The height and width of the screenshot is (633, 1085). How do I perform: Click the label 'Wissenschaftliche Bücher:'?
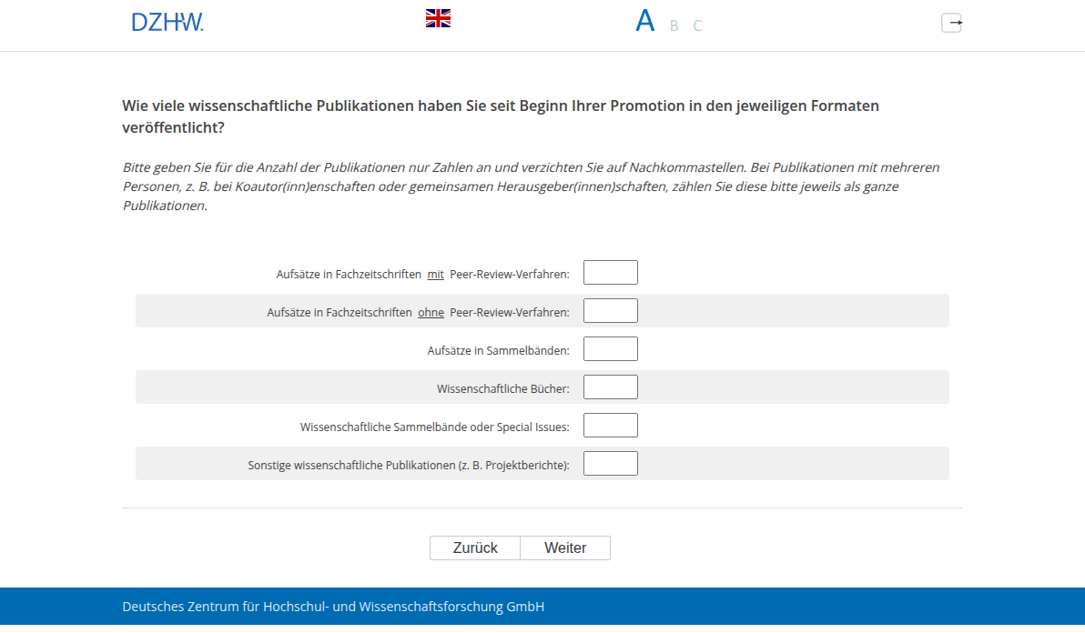click(503, 389)
